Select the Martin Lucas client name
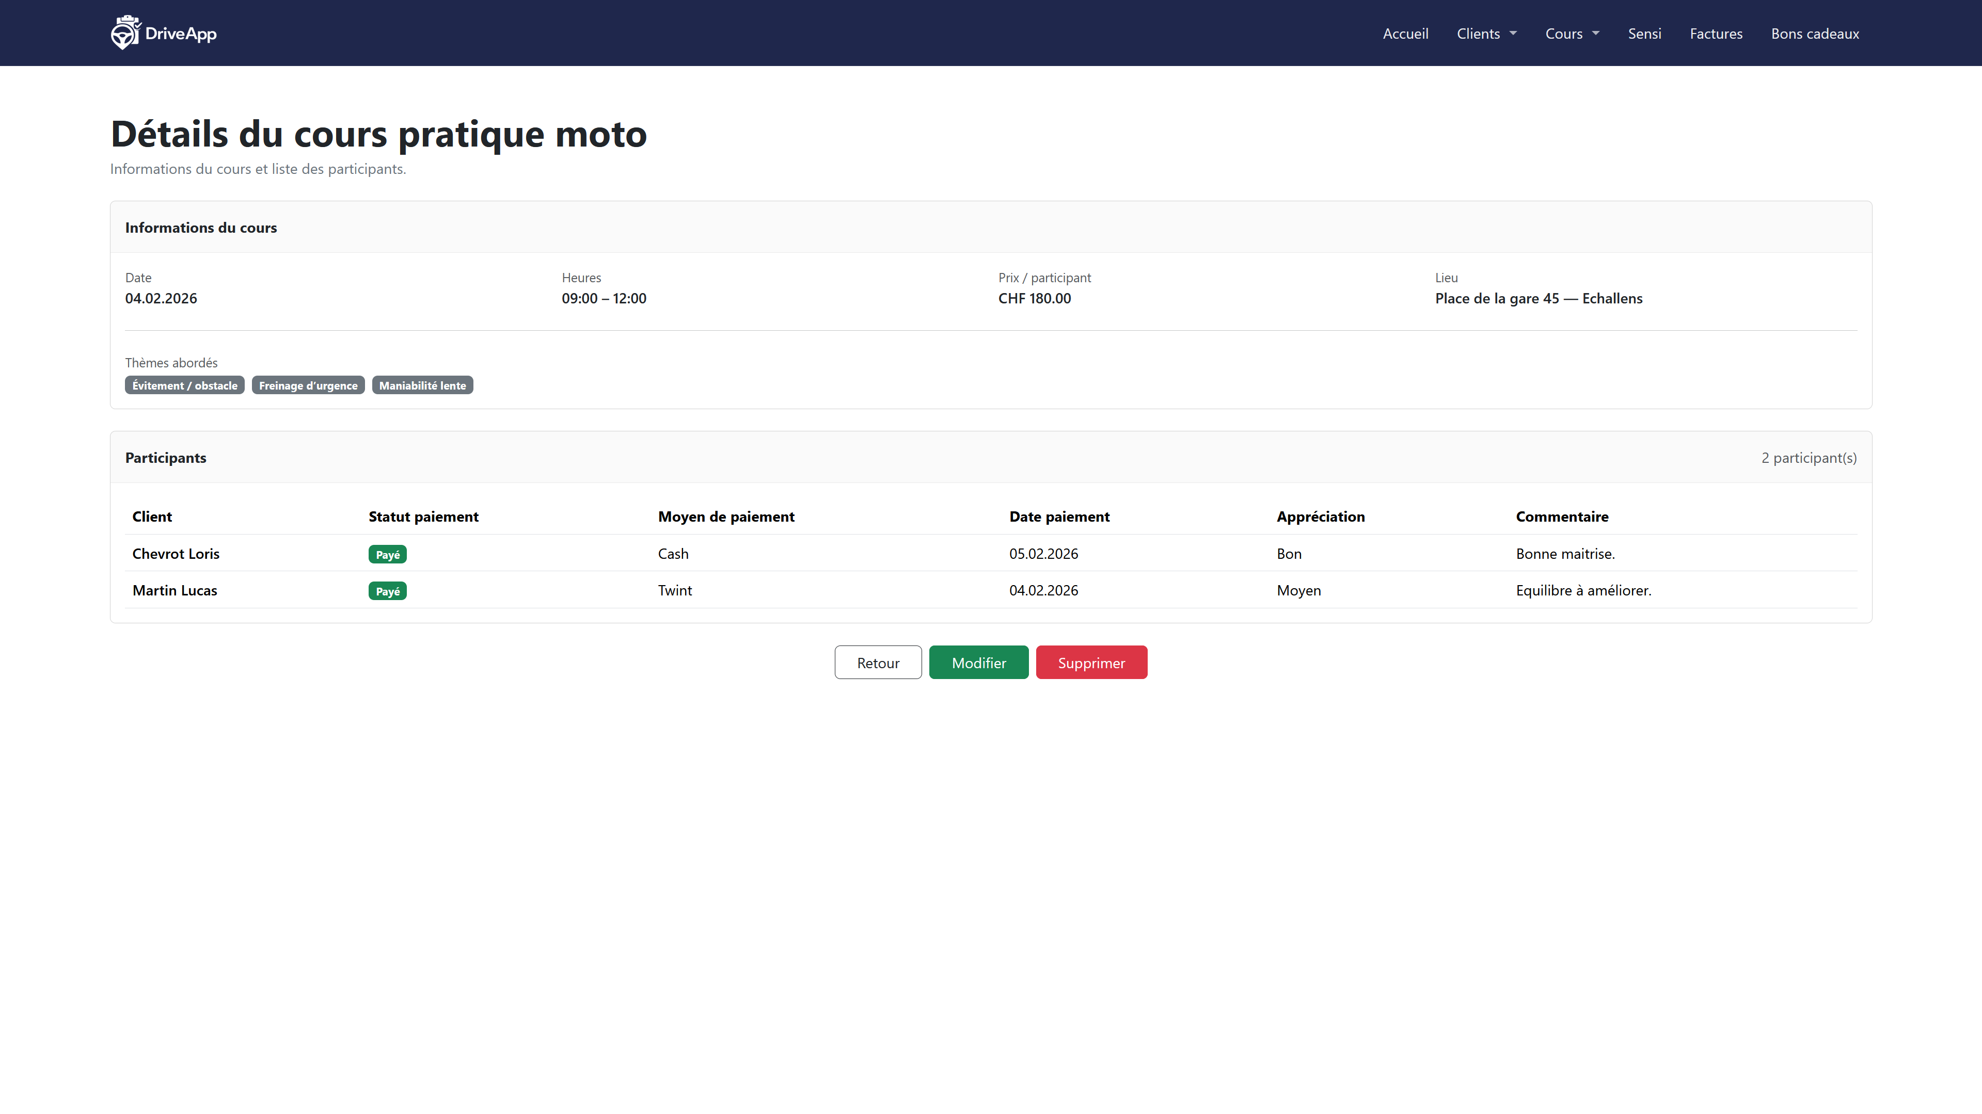This screenshot has width=1982, height=1114. [x=175, y=590]
